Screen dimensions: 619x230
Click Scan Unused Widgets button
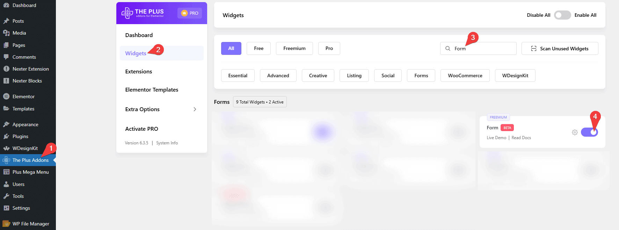point(560,49)
